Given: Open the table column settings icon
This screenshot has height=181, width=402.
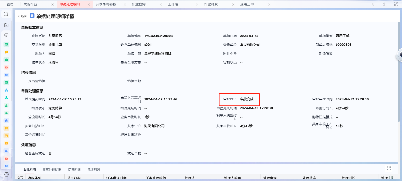Looking at the screenshot, I should 391,178.
